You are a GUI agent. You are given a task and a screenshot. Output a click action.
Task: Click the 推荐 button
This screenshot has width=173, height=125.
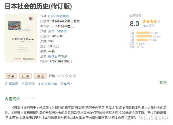[163, 82]
